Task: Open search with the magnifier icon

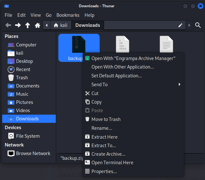Action: pyautogui.click(x=198, y=25)
